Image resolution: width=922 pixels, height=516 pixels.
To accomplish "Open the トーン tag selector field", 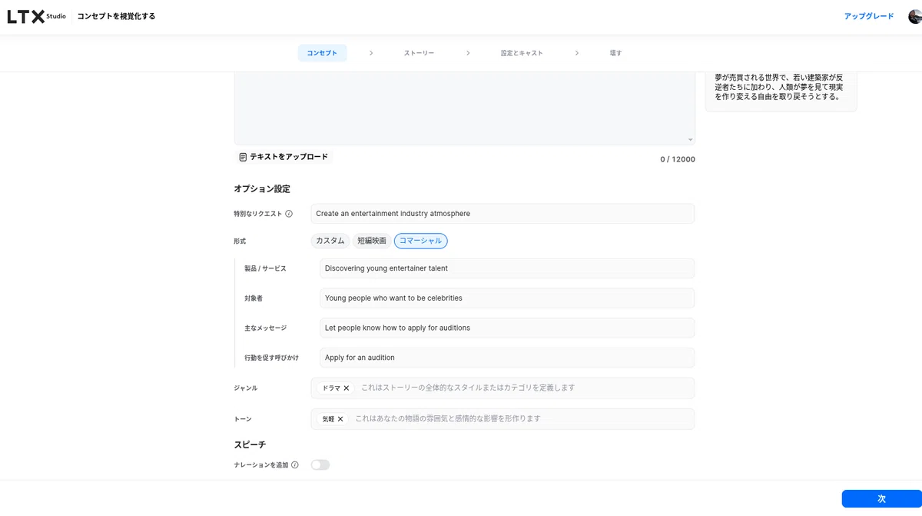I will (502, 419).
